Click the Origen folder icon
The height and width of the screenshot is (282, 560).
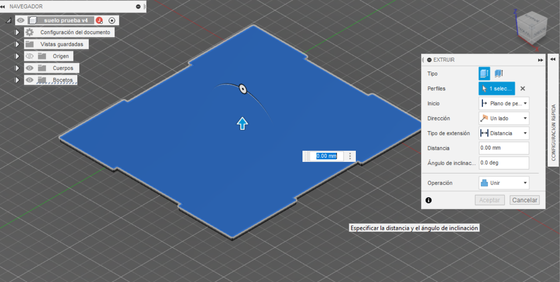coord(42,56)
